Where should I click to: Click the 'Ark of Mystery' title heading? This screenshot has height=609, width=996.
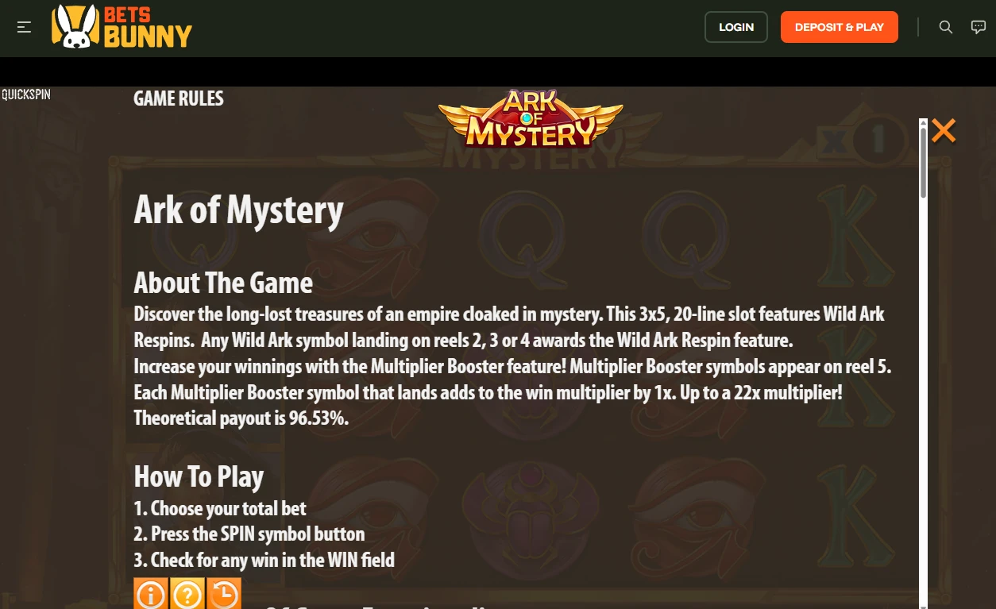click(238, 211)
